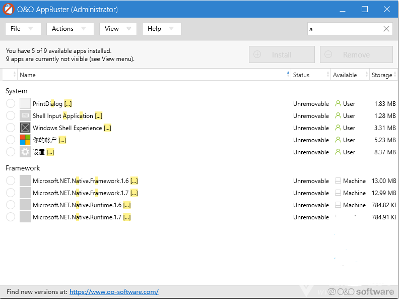Screen dimensions: 399x299
Task: Open the oo-software.com website link
Action: [x=114, y=292]
